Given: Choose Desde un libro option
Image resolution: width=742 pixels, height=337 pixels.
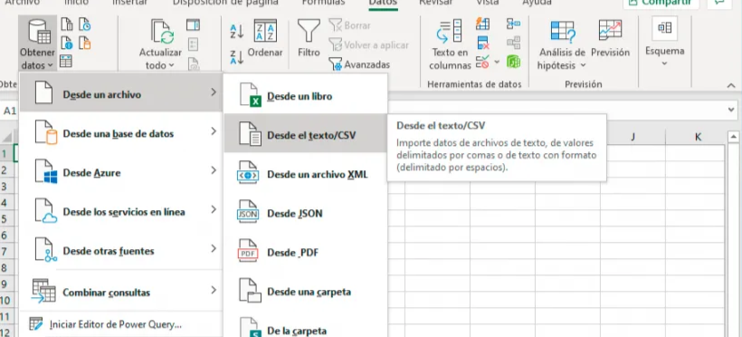Looking at the screenshot, I should pyautogui.click(x=306, y=96).
